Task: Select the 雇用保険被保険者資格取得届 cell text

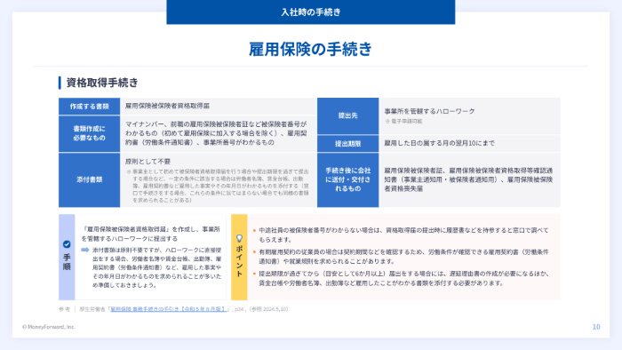Action: click(x=167, y=106)
